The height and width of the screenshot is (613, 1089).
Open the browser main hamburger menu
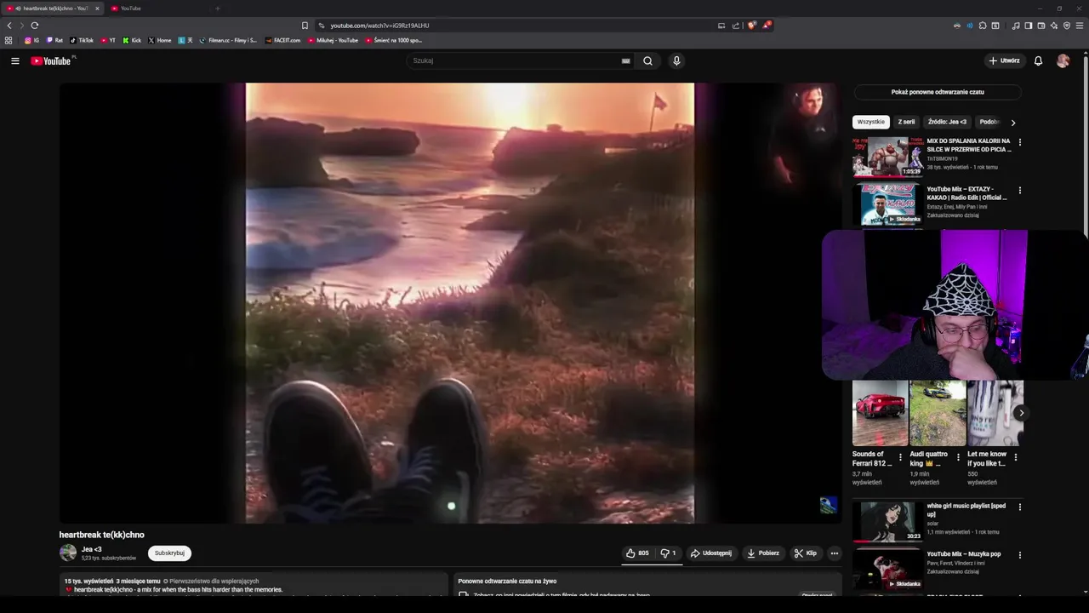[x=1080, y=26]
